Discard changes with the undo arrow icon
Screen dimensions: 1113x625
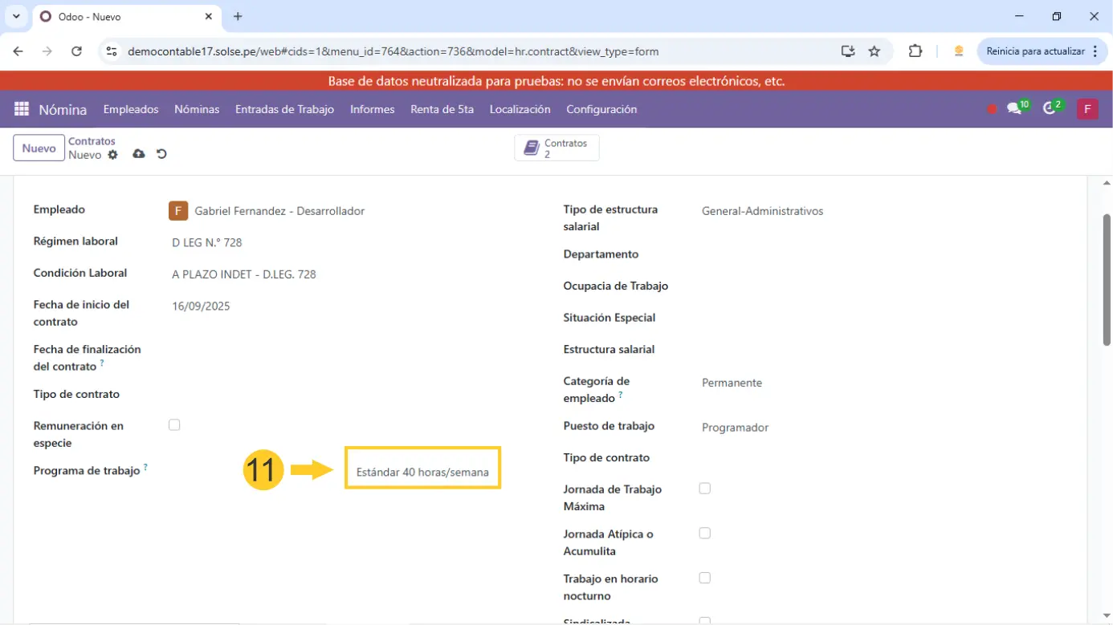pos(161,154)
